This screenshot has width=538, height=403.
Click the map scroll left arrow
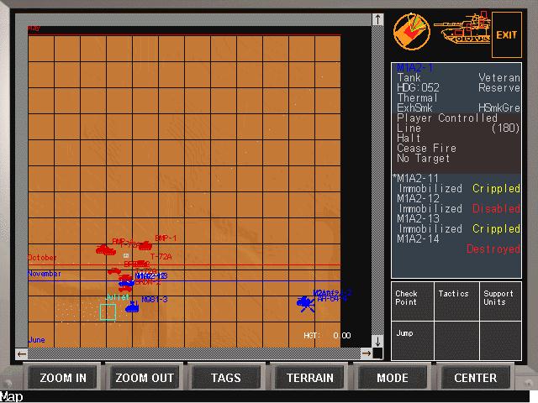21,354
